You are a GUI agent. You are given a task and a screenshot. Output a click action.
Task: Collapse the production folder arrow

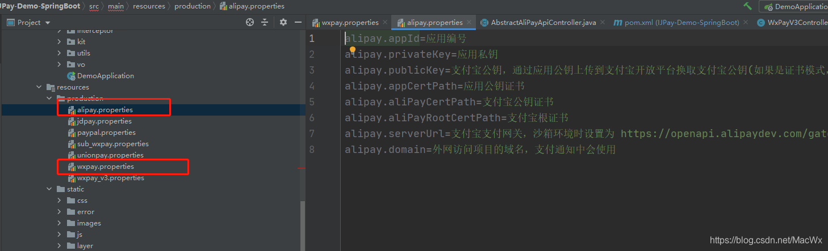click(x=49, y=99)
